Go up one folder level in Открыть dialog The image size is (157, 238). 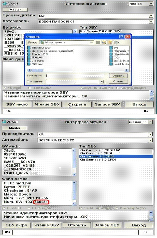pyautogui.click(x=104, y=42)
